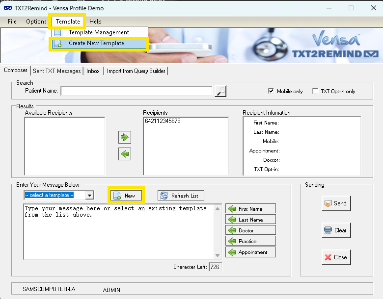Viewport: 383px width, 299px height.
Task: Clear the composed message
Action: point(336,230)
